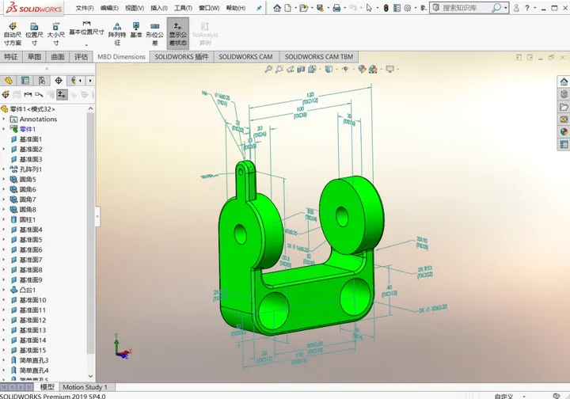Expand the 孔阵列1 feature node

click(5, 169)
